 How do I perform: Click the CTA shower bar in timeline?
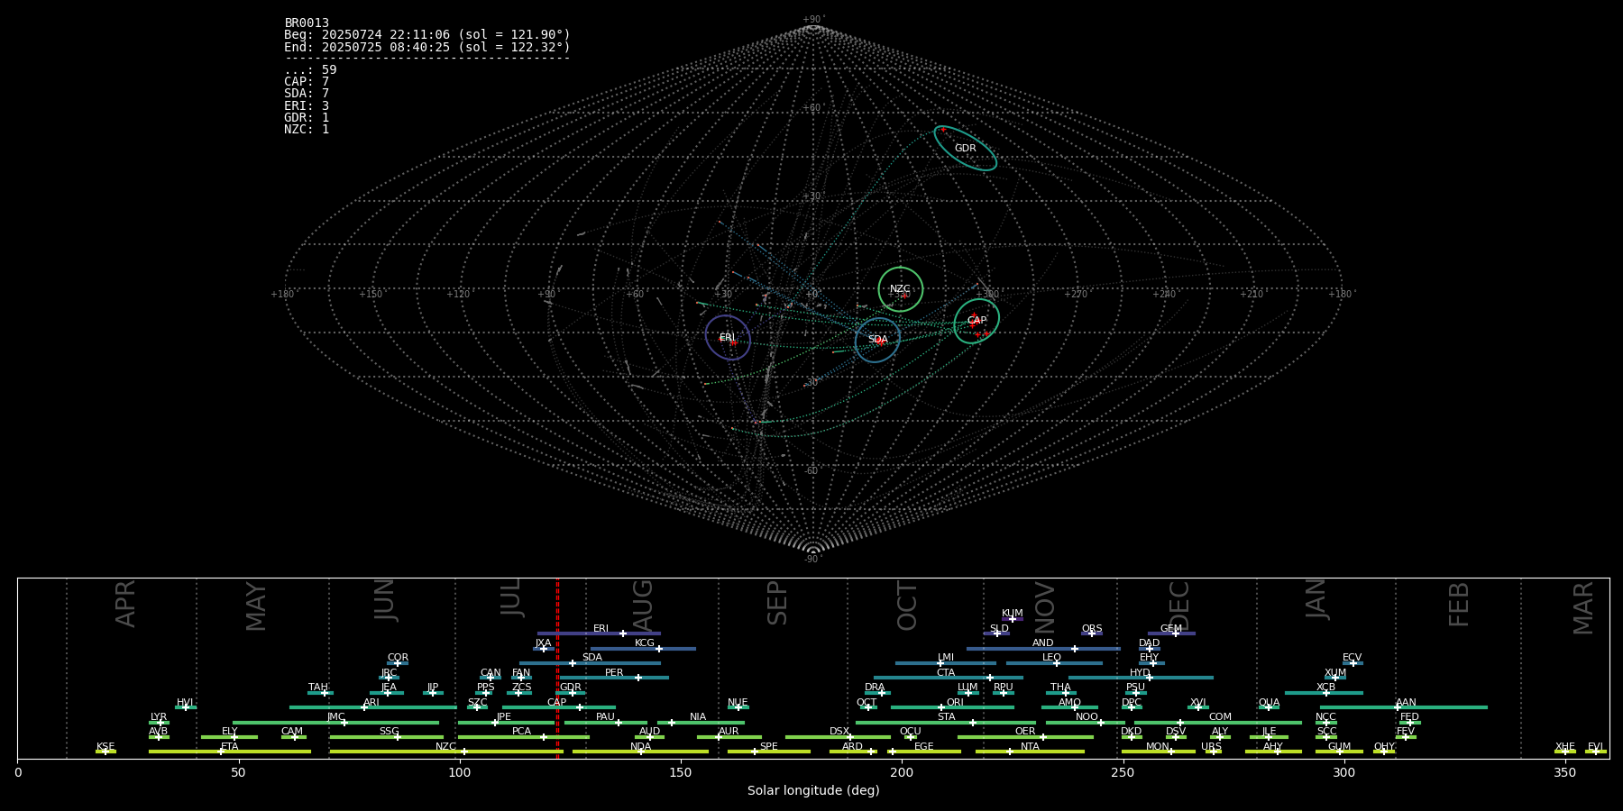[949, 678]
